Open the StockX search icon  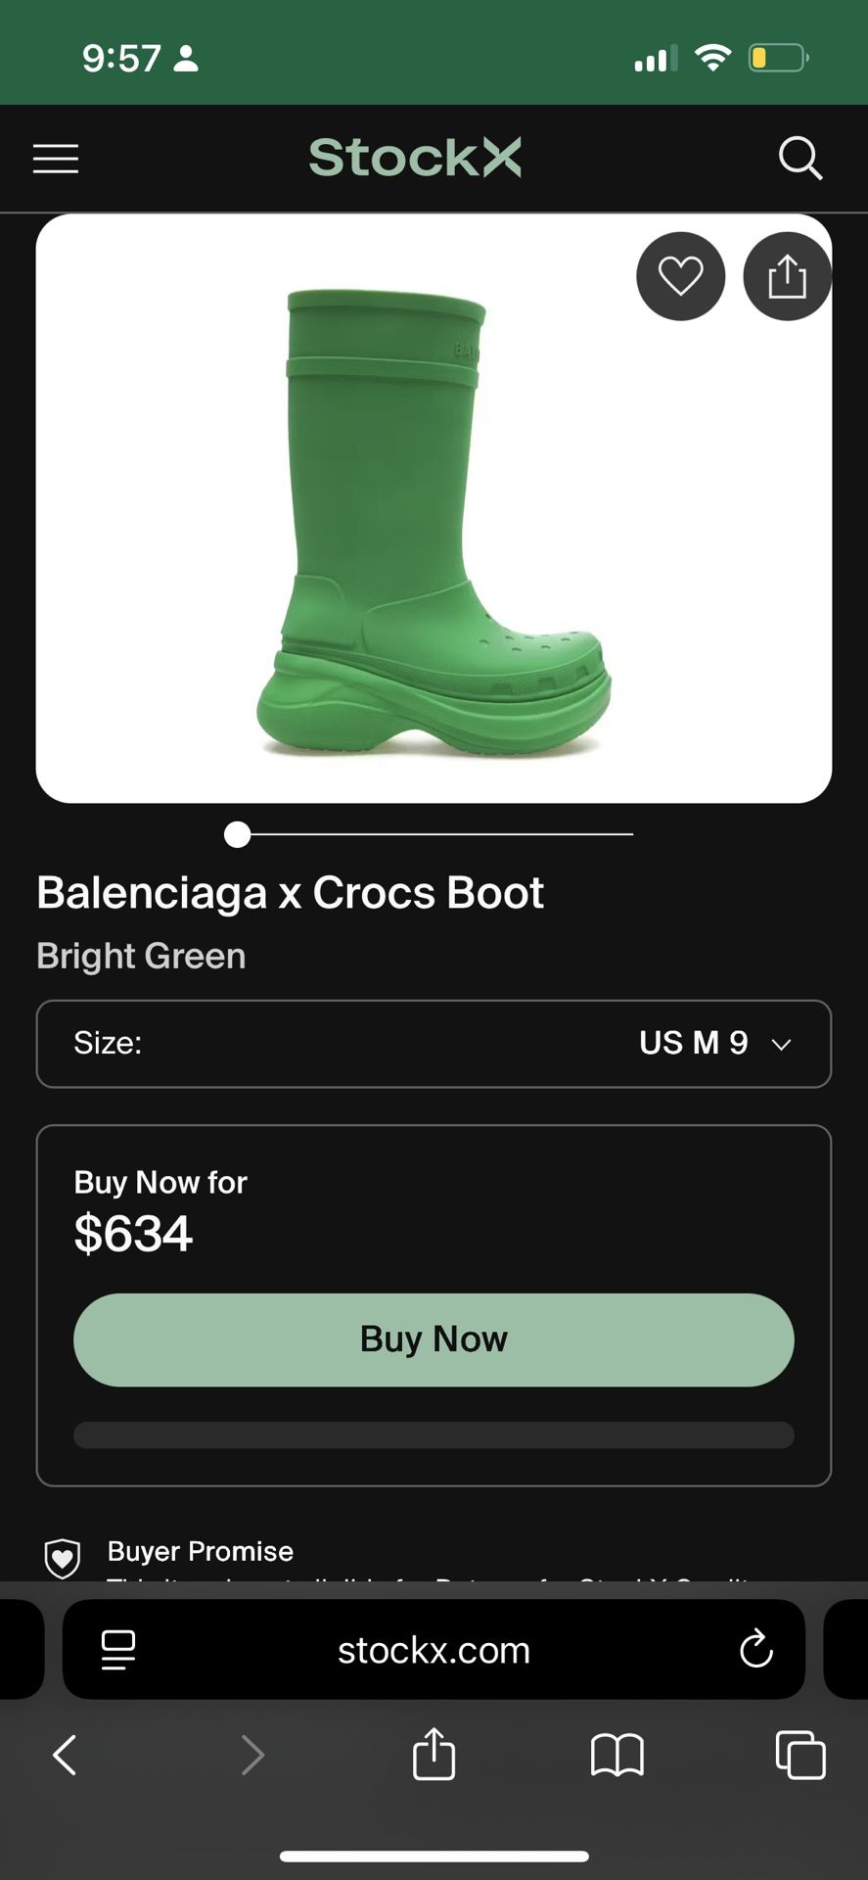click(799, 159)
